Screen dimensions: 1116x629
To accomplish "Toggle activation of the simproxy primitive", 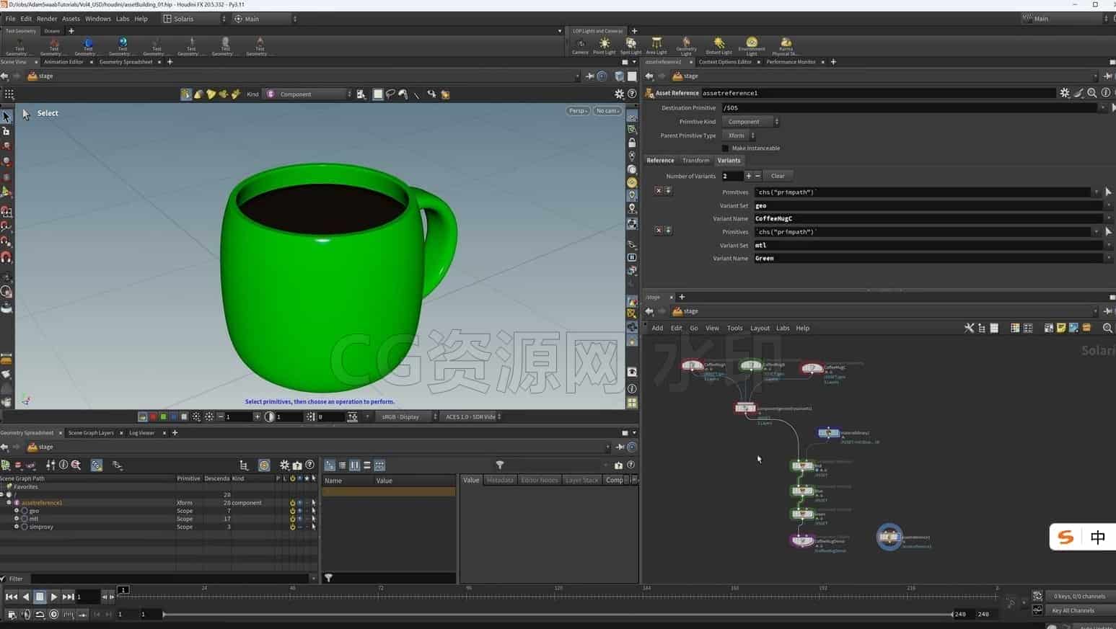I will point(292,527).
